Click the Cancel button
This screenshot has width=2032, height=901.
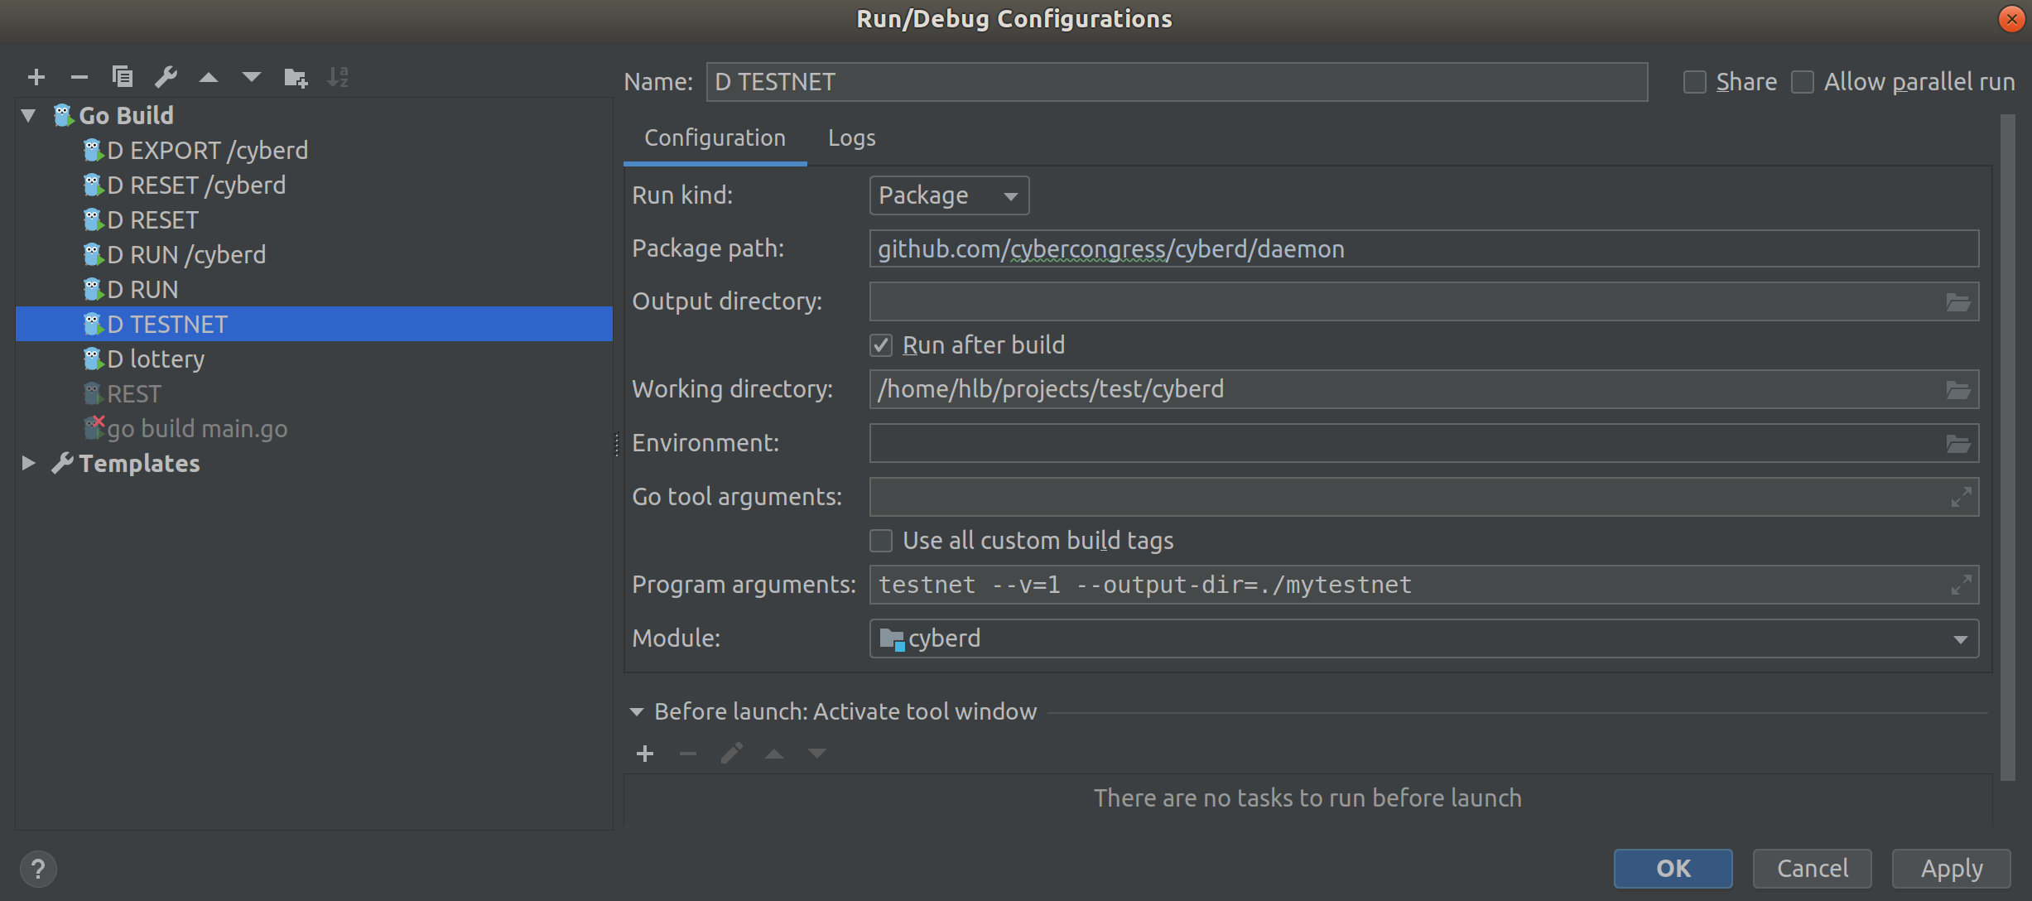1812,868
